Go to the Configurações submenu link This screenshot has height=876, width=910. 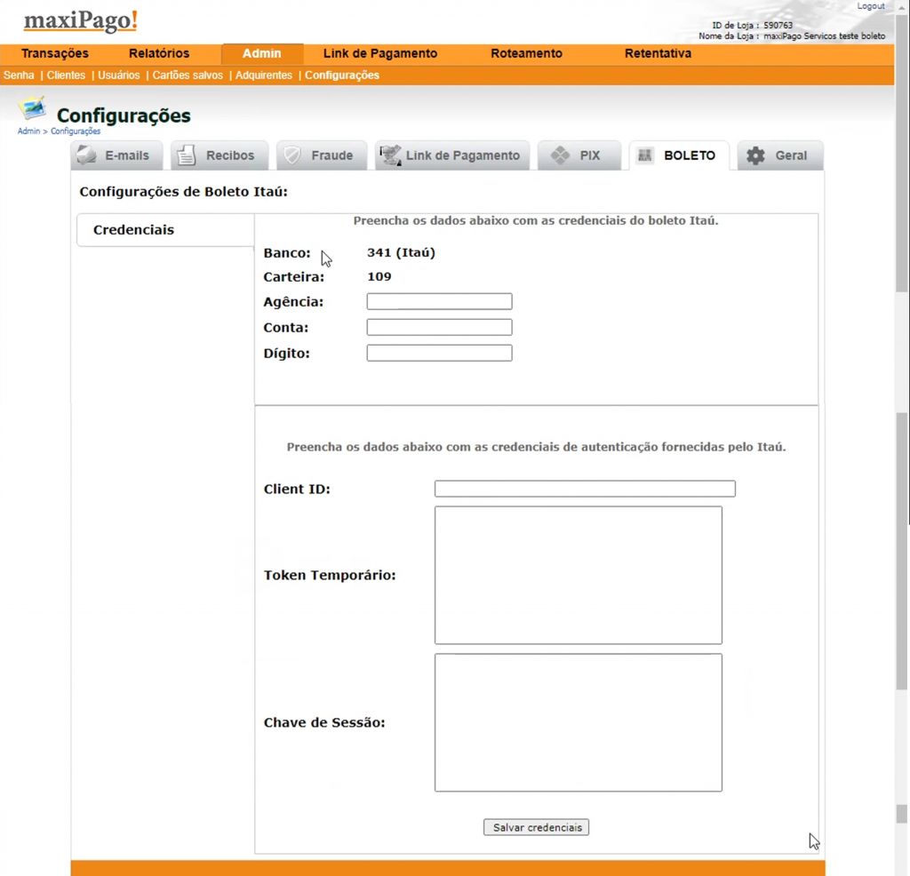(342, 76)
